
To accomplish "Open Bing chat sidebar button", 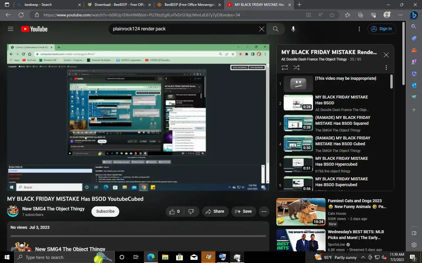I will pos(414,15).
